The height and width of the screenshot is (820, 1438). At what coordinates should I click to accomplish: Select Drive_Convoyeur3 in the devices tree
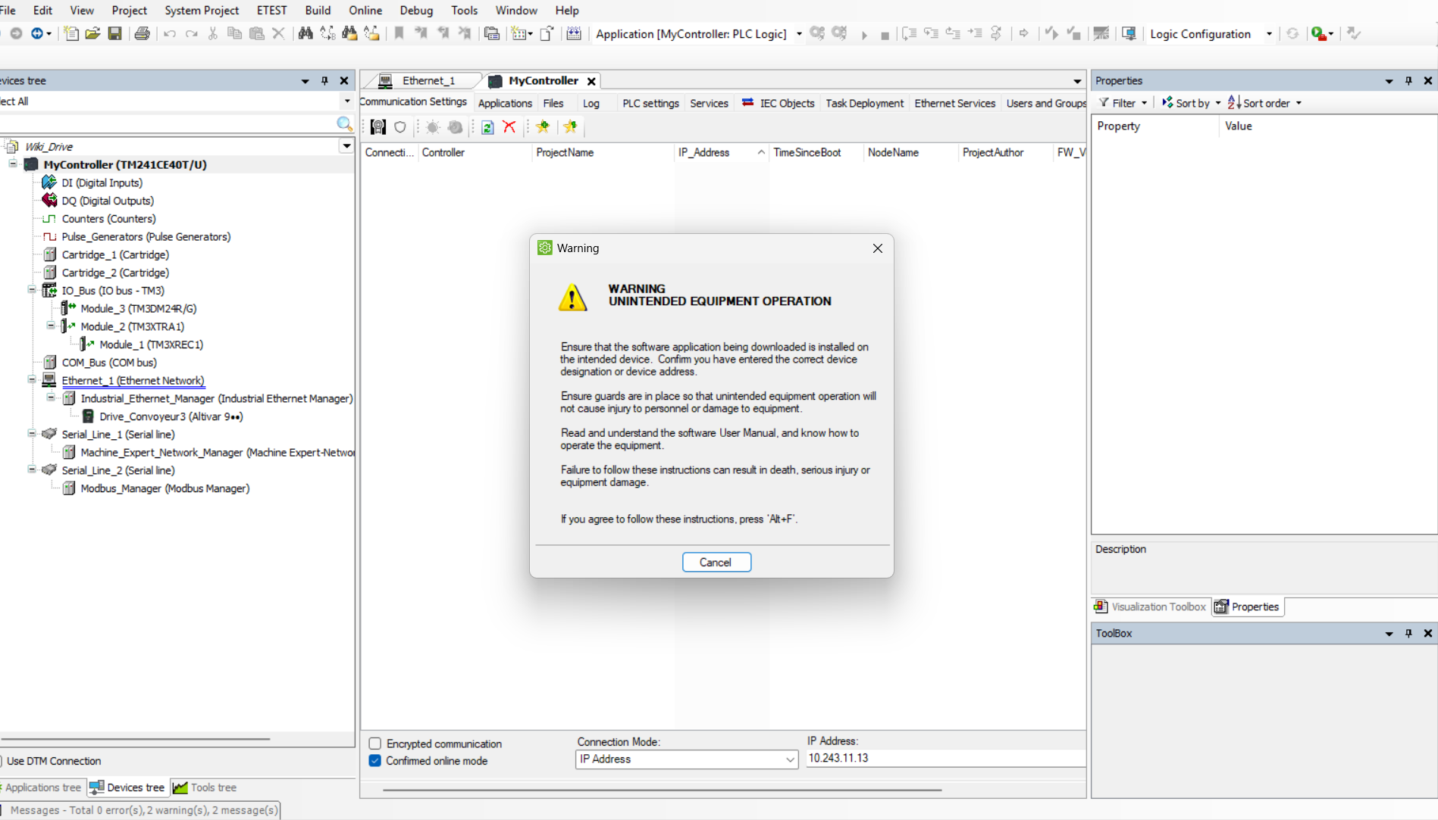coord(171,416)
